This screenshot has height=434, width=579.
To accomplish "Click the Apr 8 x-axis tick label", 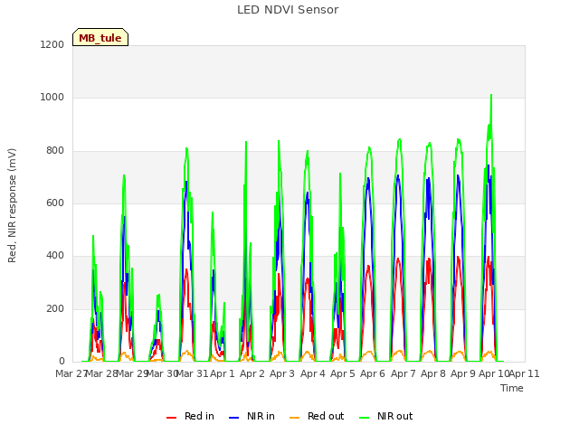I will (433, 373).
